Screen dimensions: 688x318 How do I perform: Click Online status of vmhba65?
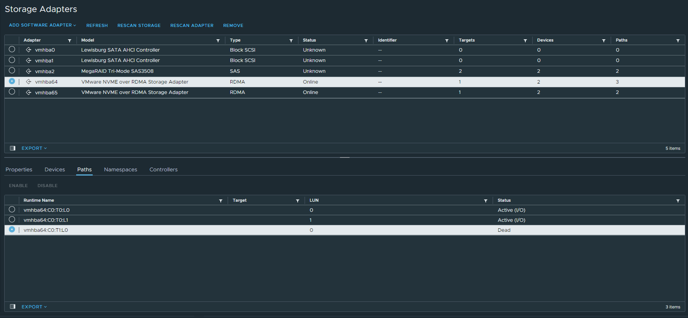tap(310, 92)
